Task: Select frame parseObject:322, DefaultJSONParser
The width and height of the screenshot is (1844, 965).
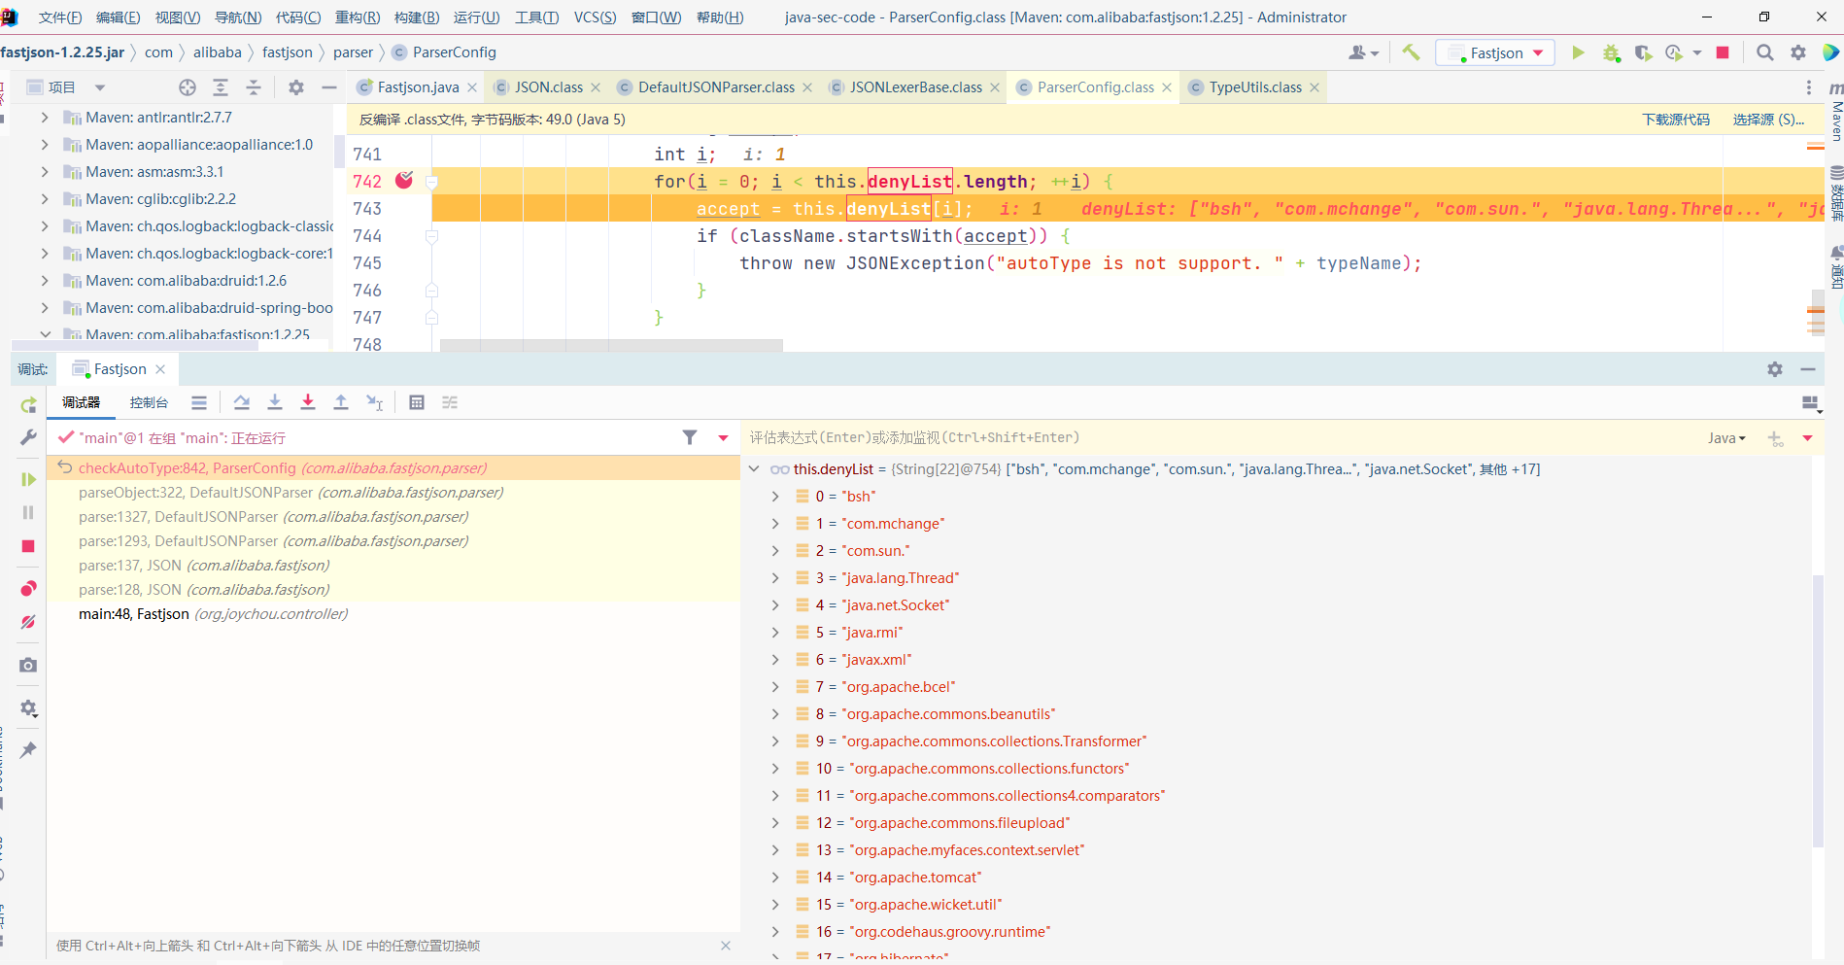Action: pyautogui.click(x=393, y=492)
